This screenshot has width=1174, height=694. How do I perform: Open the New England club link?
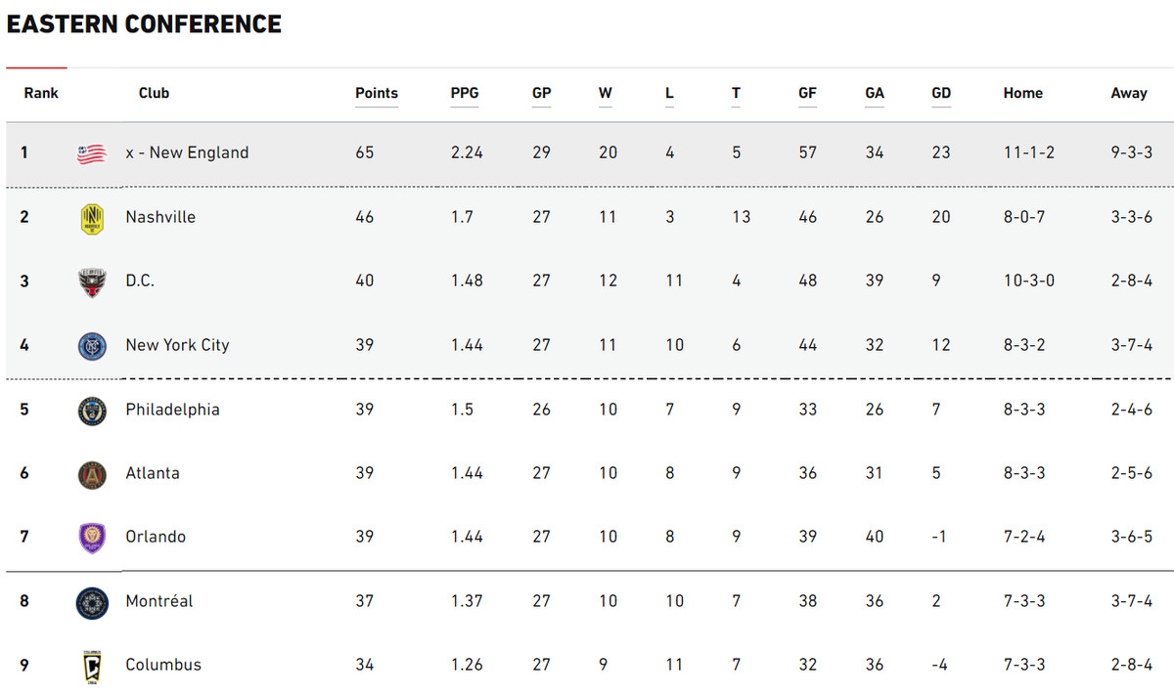[187, 152]
